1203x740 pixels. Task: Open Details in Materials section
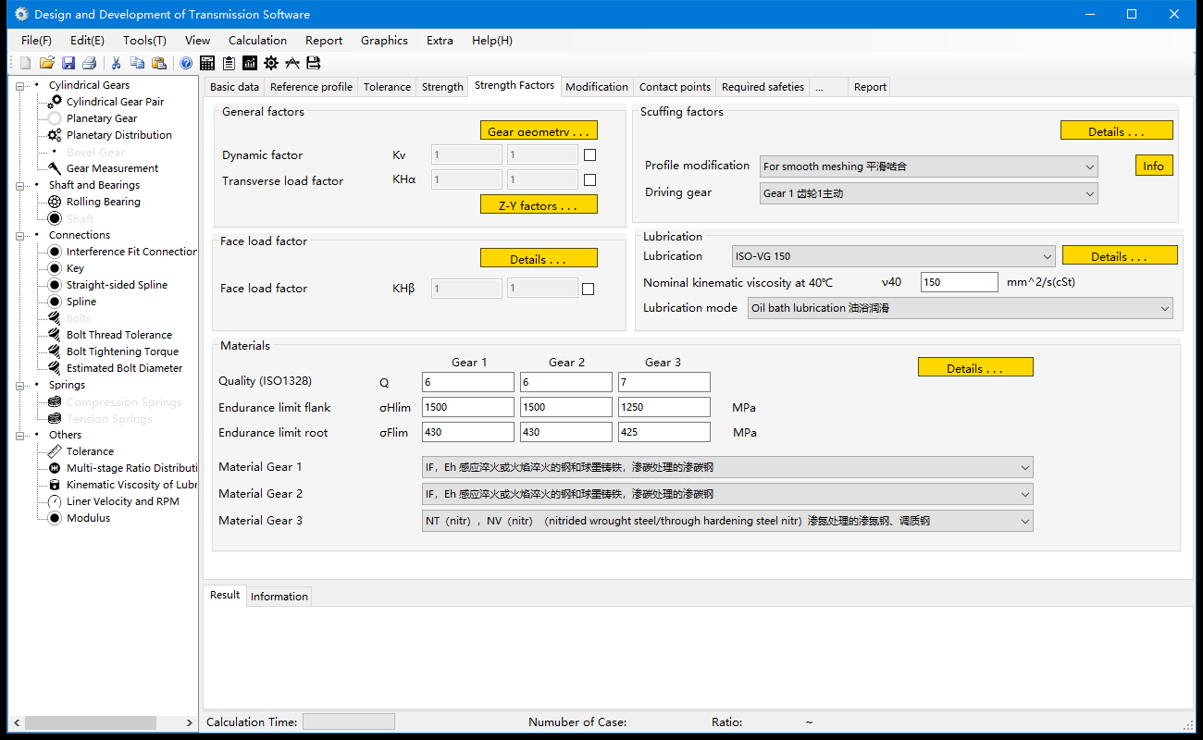[975, 368]
